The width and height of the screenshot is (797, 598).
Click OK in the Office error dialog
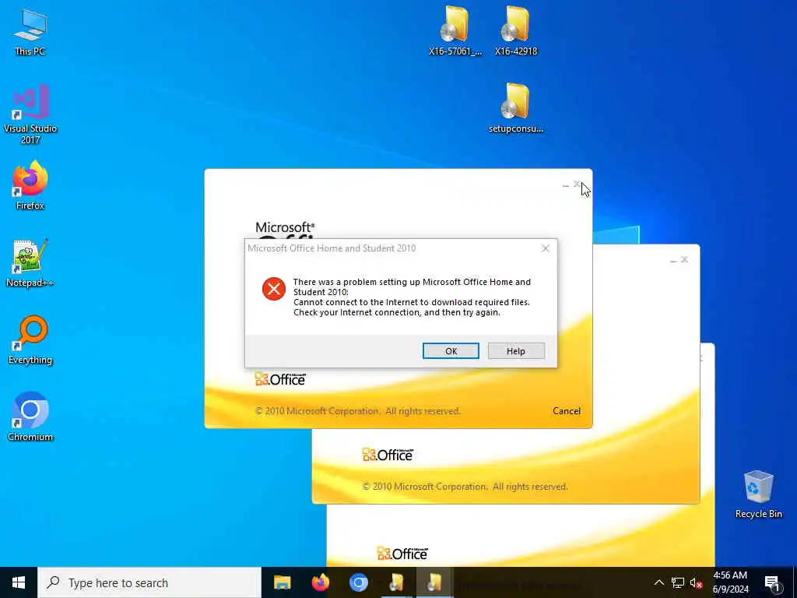click(451, 351)
